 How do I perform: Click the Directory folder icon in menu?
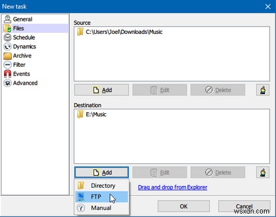click(81, 185)
